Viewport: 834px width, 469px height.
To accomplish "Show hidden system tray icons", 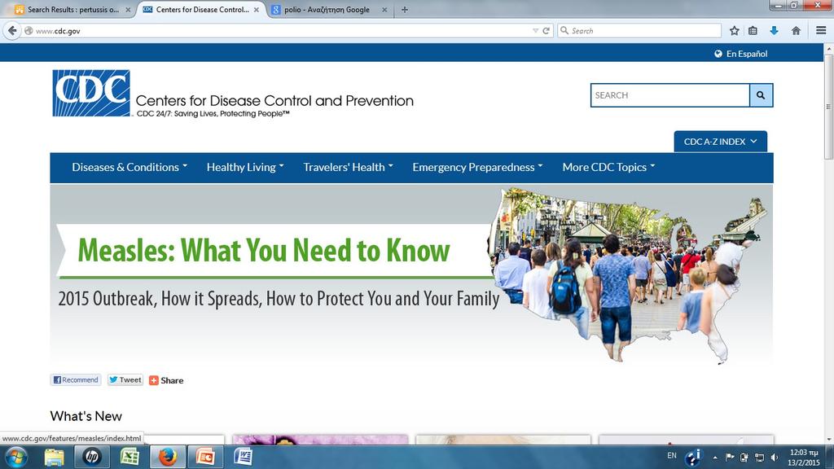I will pos(715,458).
